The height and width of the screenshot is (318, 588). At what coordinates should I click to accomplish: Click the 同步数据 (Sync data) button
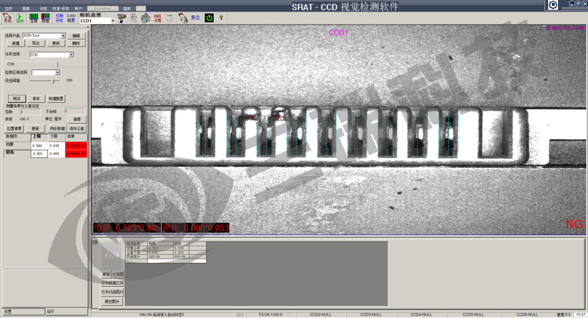pos(58,129)
